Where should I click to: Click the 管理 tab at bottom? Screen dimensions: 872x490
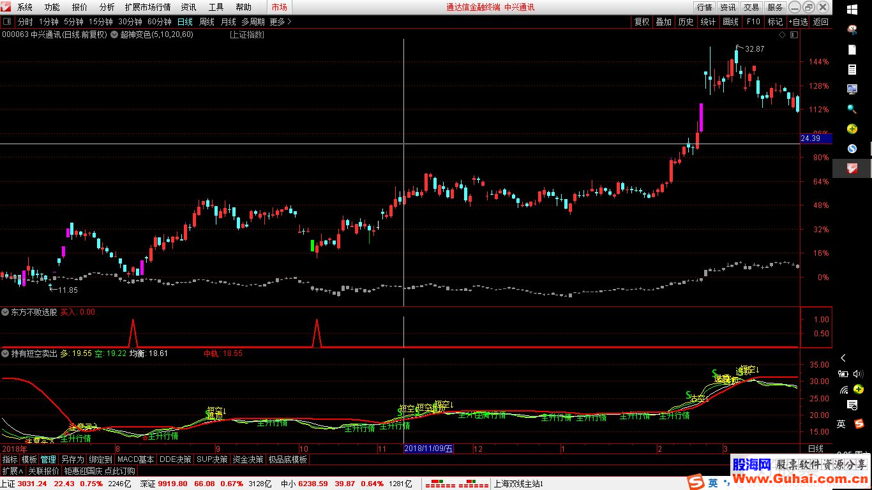[x=49, y=459]
